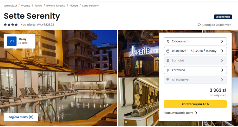Go to Turcja in the breadcrumb
238x127 pixels.
coord(38,6)
